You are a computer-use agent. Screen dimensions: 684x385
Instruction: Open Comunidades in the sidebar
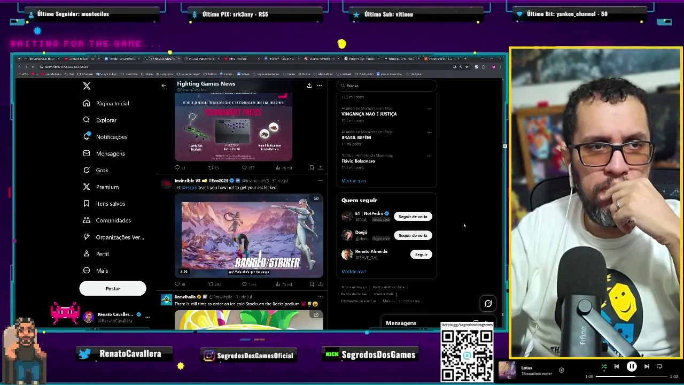[x=107, y=220]
